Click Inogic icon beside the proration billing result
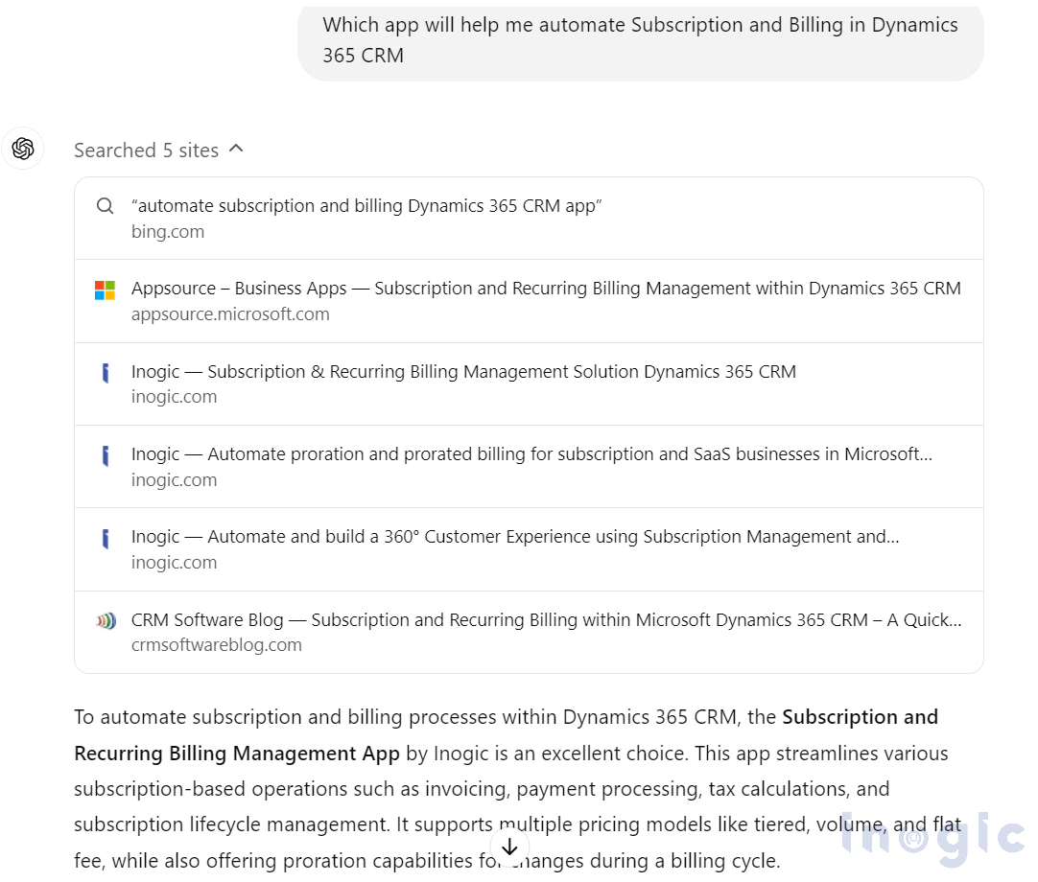Viewport: 1038px width, 882px height. pyautogui.click(x=105, y=455)
